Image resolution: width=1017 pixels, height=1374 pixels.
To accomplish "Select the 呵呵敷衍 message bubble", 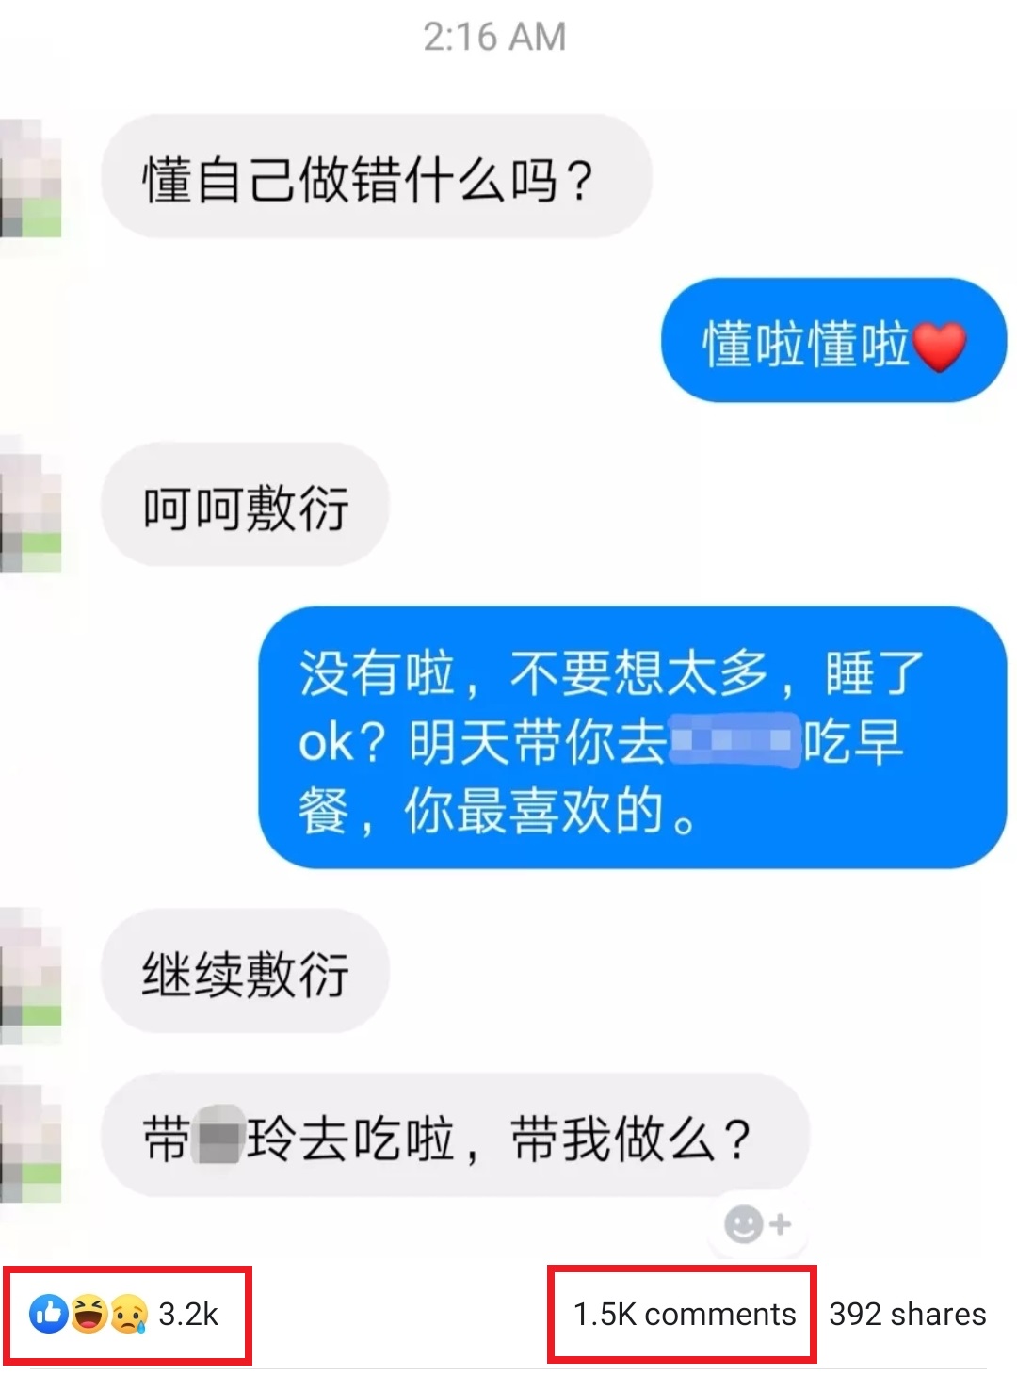I will [x=245, y=505].
